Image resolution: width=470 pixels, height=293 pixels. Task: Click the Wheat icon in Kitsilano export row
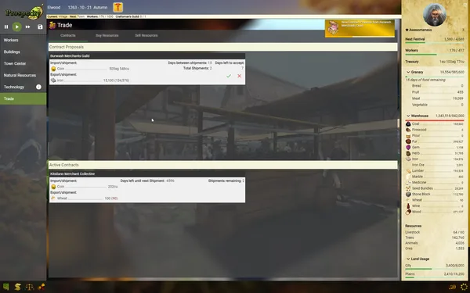53,198
